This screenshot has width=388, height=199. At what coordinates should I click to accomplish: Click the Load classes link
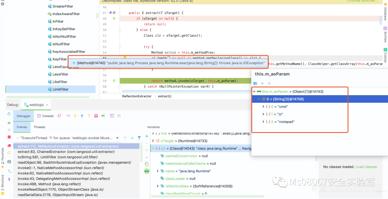[366, 167]
